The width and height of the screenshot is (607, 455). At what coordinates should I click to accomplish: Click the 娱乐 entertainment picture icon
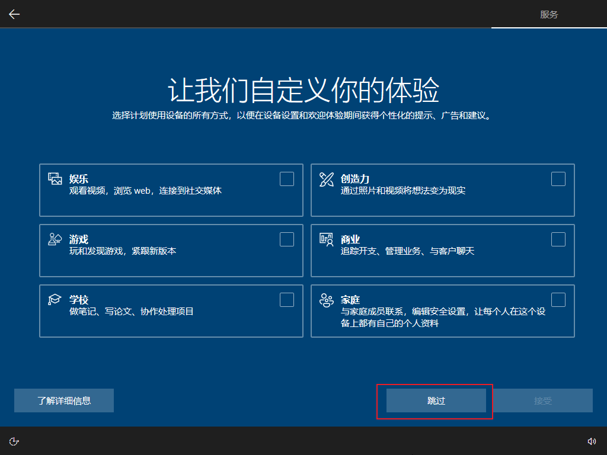55,179
